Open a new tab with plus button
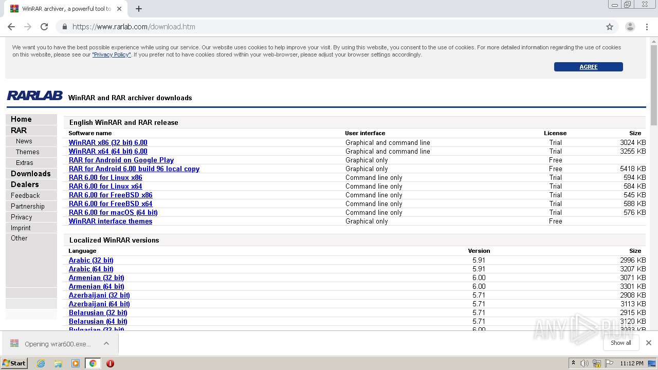This screenshot has width=658, height=370. tap(139, 9)
